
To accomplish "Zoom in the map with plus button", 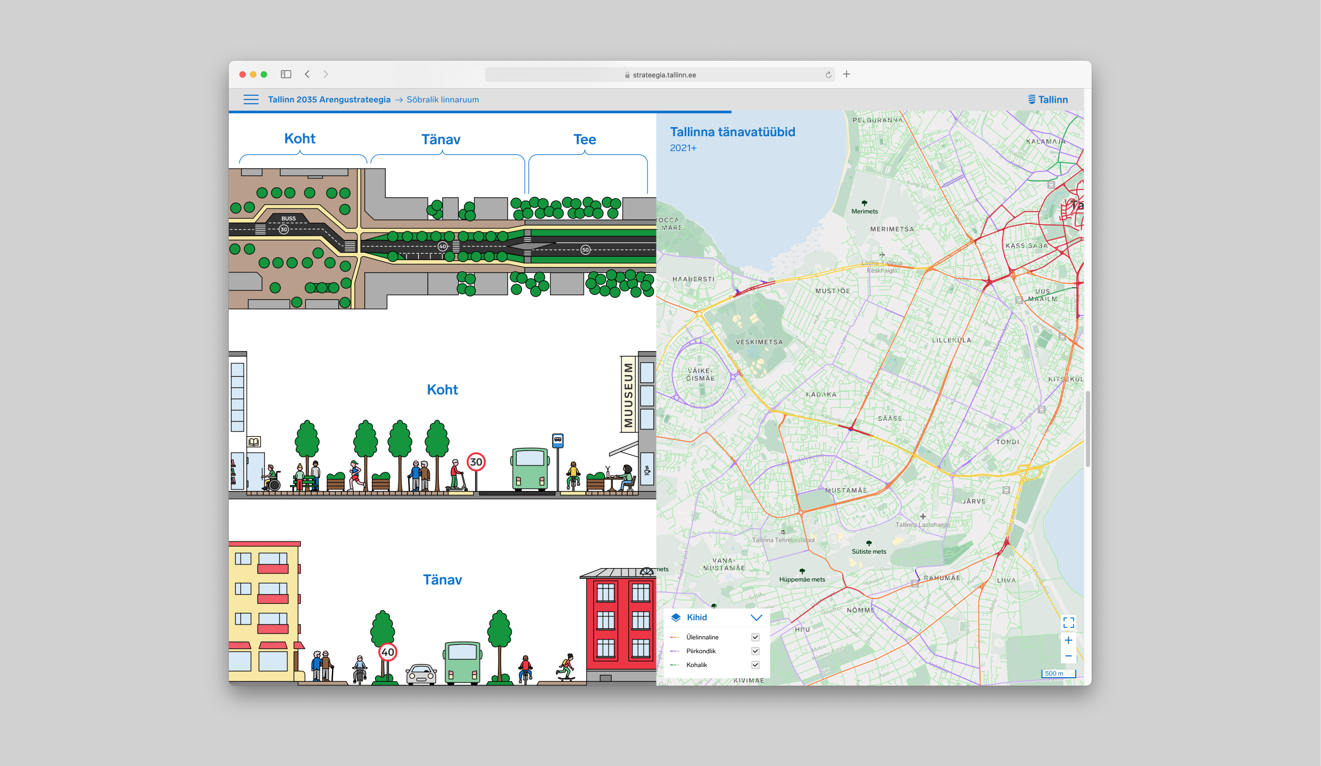I will pos(1068,640).
